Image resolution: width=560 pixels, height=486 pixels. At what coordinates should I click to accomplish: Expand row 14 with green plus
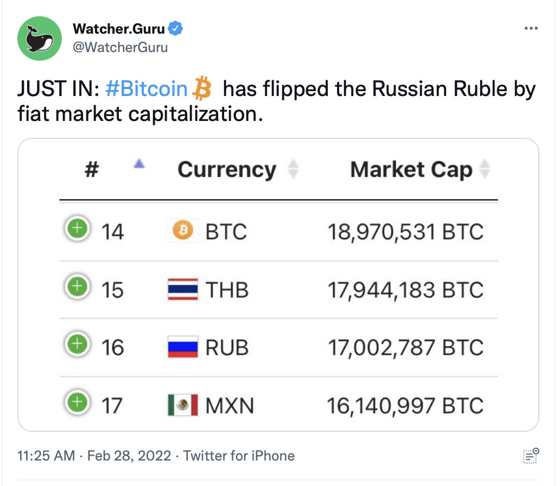point(77,228)
